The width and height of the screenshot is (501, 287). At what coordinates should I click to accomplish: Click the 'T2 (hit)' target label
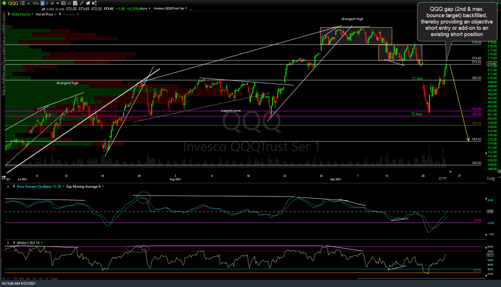pyautogui.click(x=416, y=114)
